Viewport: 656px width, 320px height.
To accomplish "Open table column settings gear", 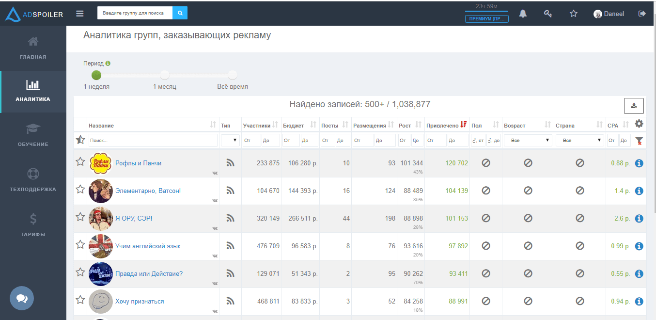I will 639,124.
